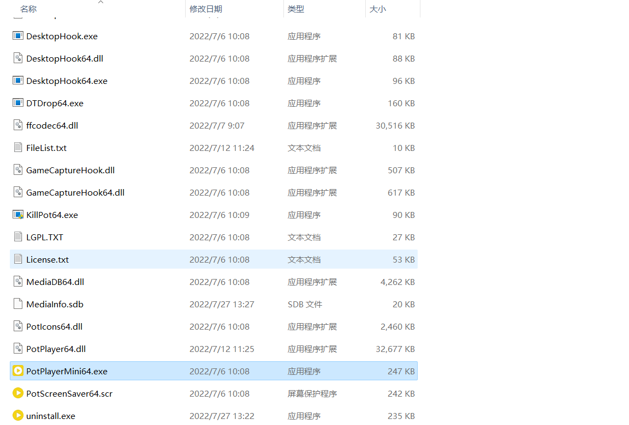Select the file name PotScreenSaver64.scr
Image resolution: width=629 pixels, height=425 pixels.
[x=69, y=394]
